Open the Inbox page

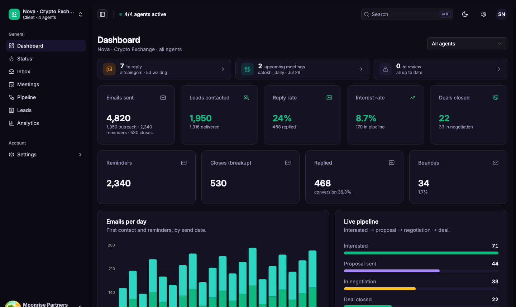(x=46, y=72)
